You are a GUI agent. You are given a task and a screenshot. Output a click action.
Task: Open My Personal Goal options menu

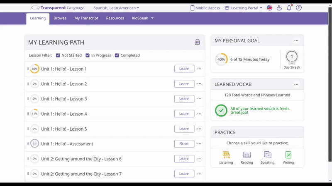(296, 41)
